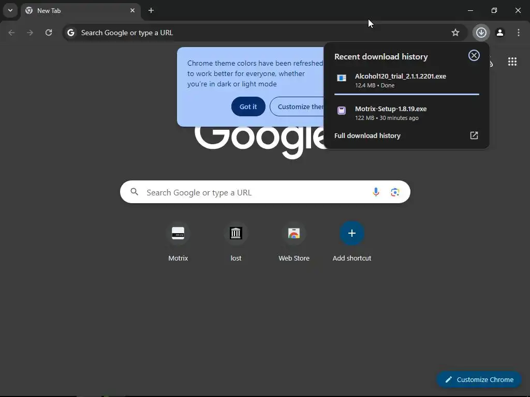Image resolution: width=530 pixels, height=397 pixels.
Task: Open Chrome three-dot menu
Action: point(519,33)
